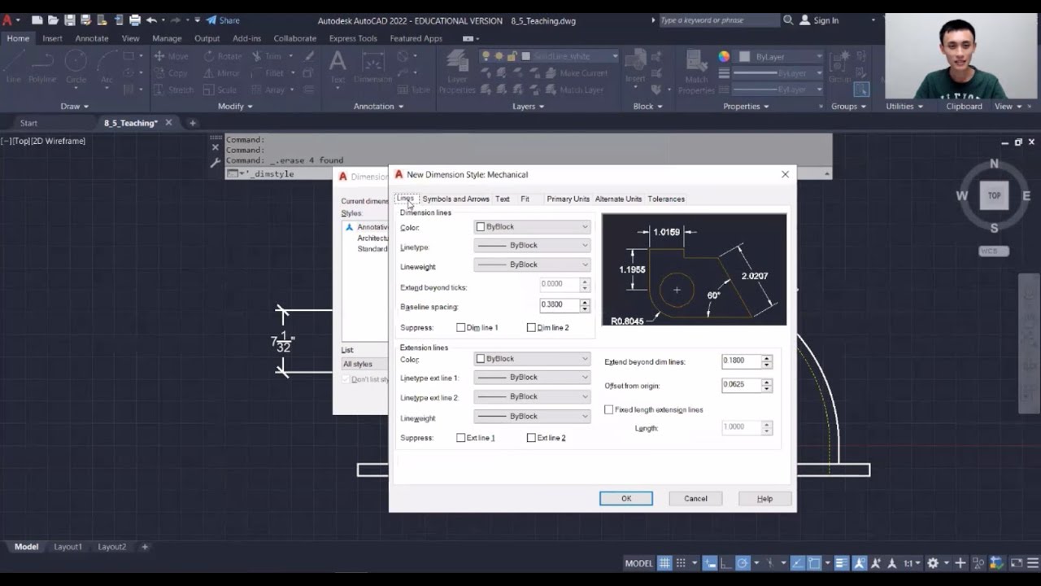Select the Circle tool in Draw panel

pyautogui.click(x=76, y=67)
